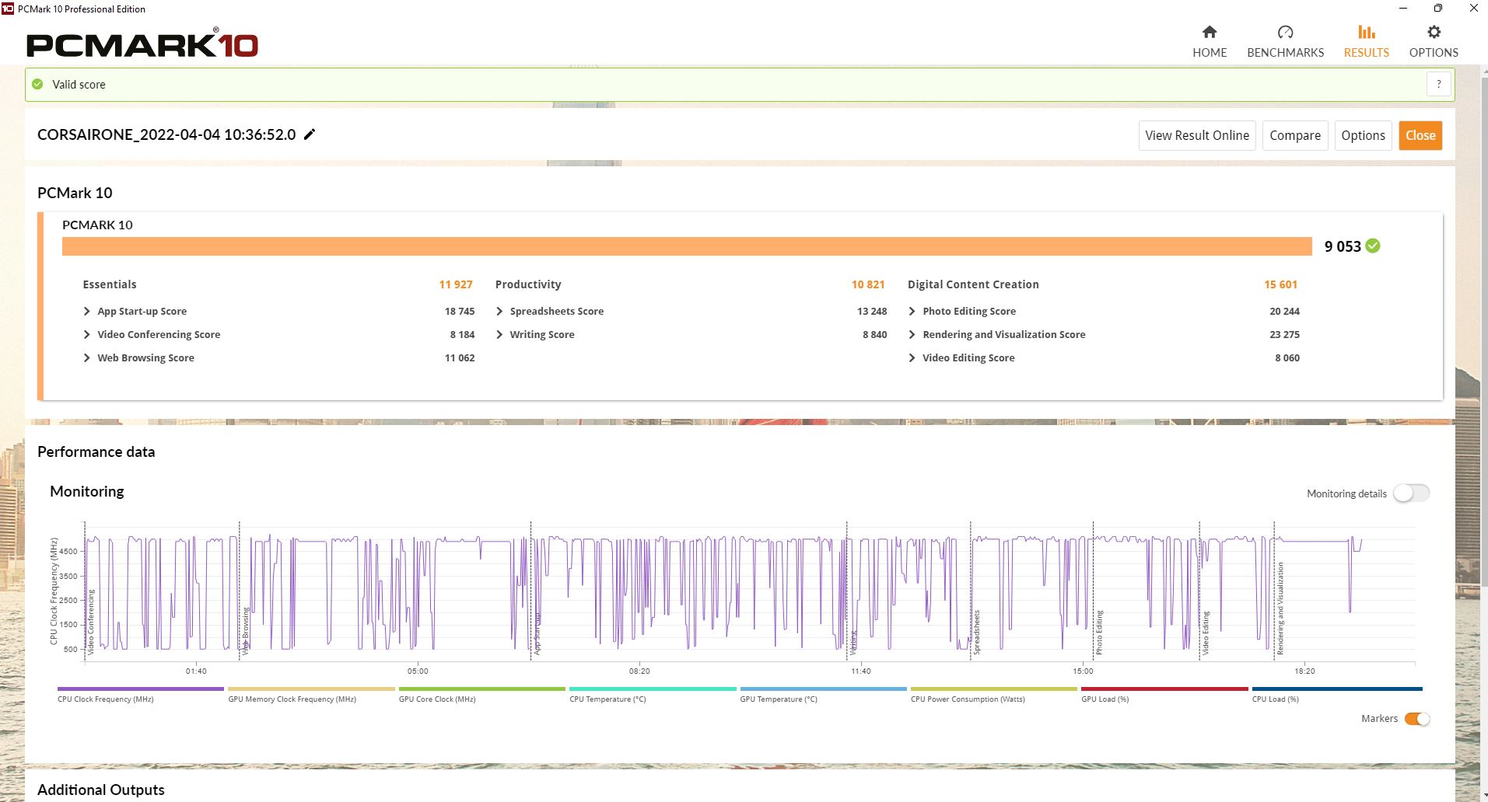The height and width of the screenshot is (802, 1488).
Task: Toggle CPU Clock Frequency legend series
Action: [141, 694]
